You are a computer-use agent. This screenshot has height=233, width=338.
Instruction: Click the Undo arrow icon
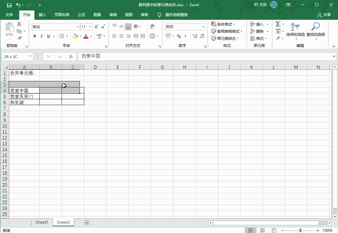[x=18, y=5]
